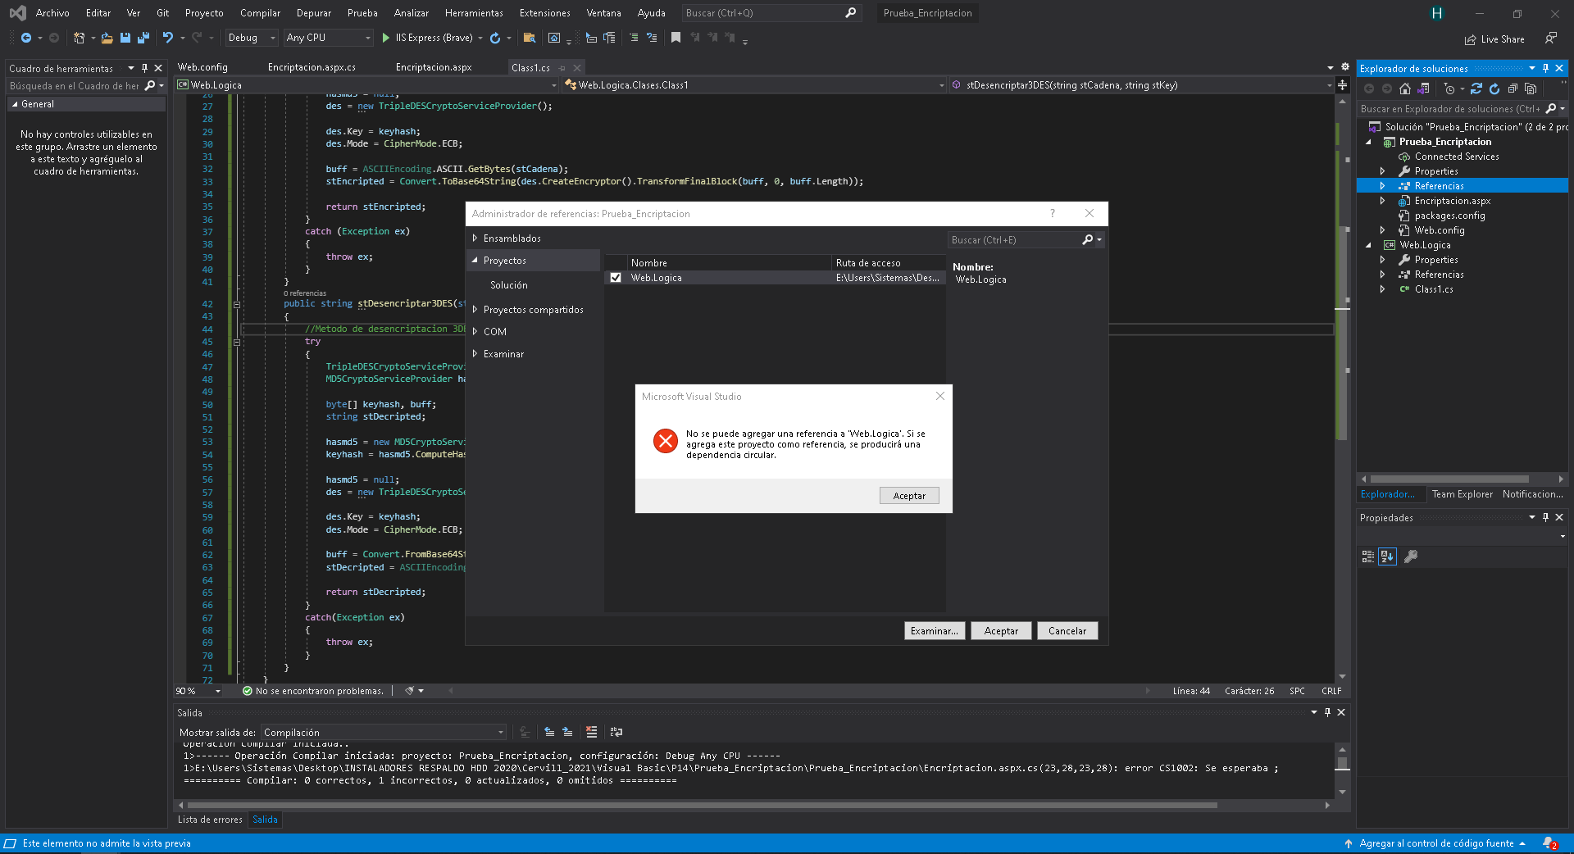This screenshot has width=1574, height=854.
Task: Click the Show All Files icon
Action: point(1531,89)
